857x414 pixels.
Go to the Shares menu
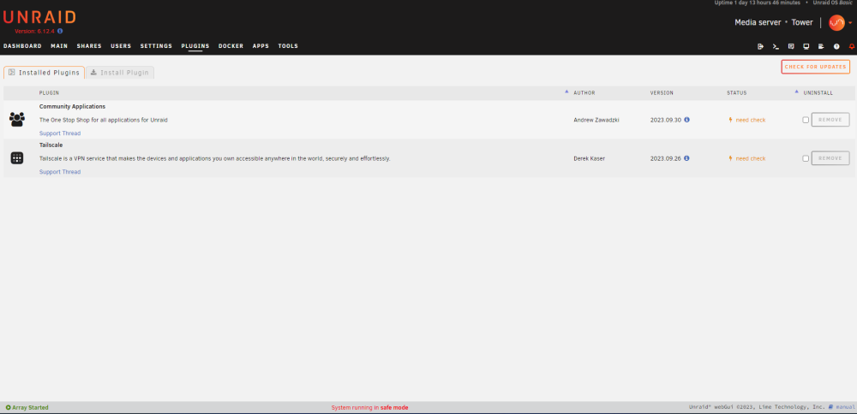pos(89,46)
